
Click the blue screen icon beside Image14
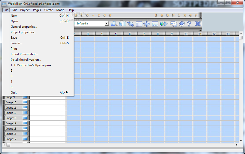[25, 123]
